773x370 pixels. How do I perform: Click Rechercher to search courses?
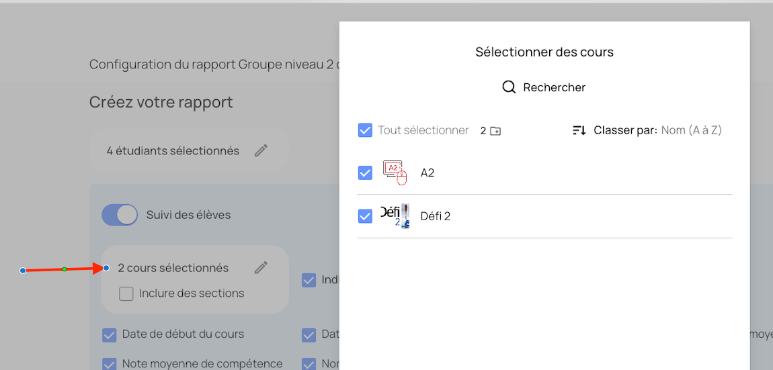point(554,87)
